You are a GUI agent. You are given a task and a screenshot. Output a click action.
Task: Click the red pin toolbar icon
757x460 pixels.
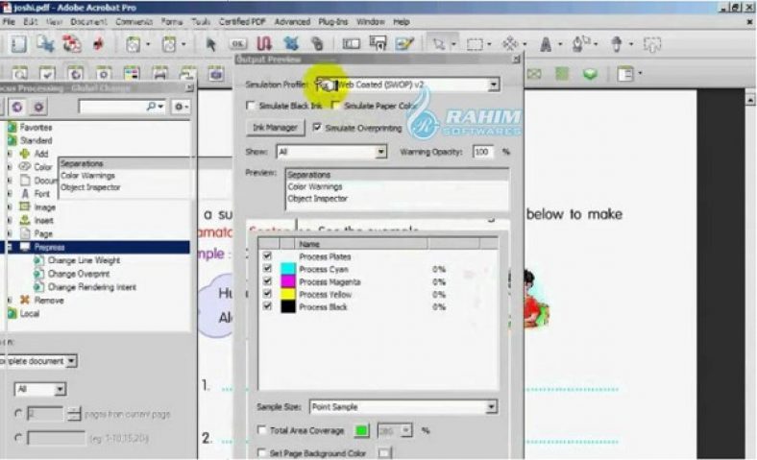click(99, 44)
